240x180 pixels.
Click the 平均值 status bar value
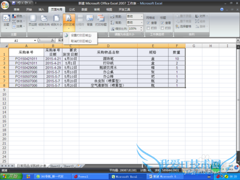coord(123,170)
